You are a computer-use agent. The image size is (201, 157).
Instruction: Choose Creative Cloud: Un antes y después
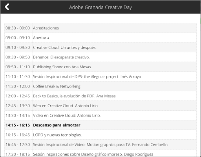pos(100,47)
